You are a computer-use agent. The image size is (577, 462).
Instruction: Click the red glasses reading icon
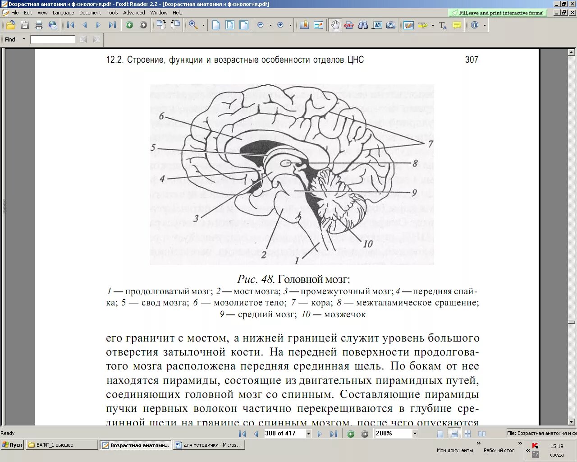coord(349,25)
